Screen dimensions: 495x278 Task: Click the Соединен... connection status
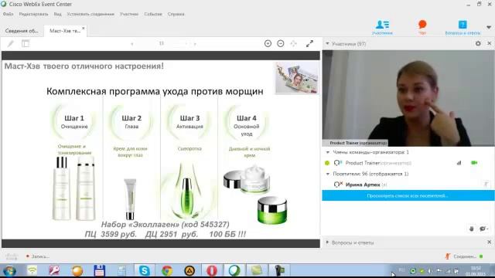[x=464, y=256]
